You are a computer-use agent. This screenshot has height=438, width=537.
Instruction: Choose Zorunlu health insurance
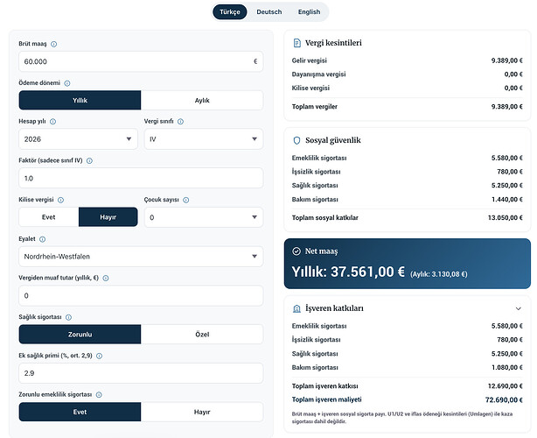[80, 335]
